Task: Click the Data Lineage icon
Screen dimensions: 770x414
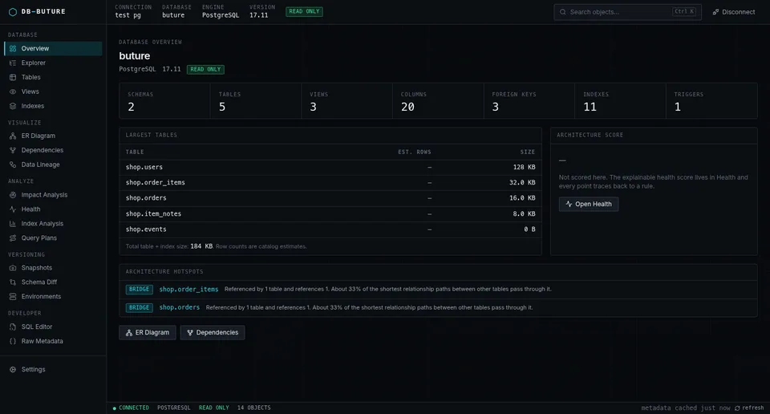Action: [13, 164]
